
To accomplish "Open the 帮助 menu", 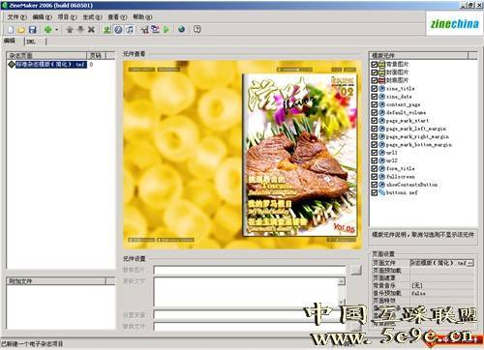I will point(142,16).
